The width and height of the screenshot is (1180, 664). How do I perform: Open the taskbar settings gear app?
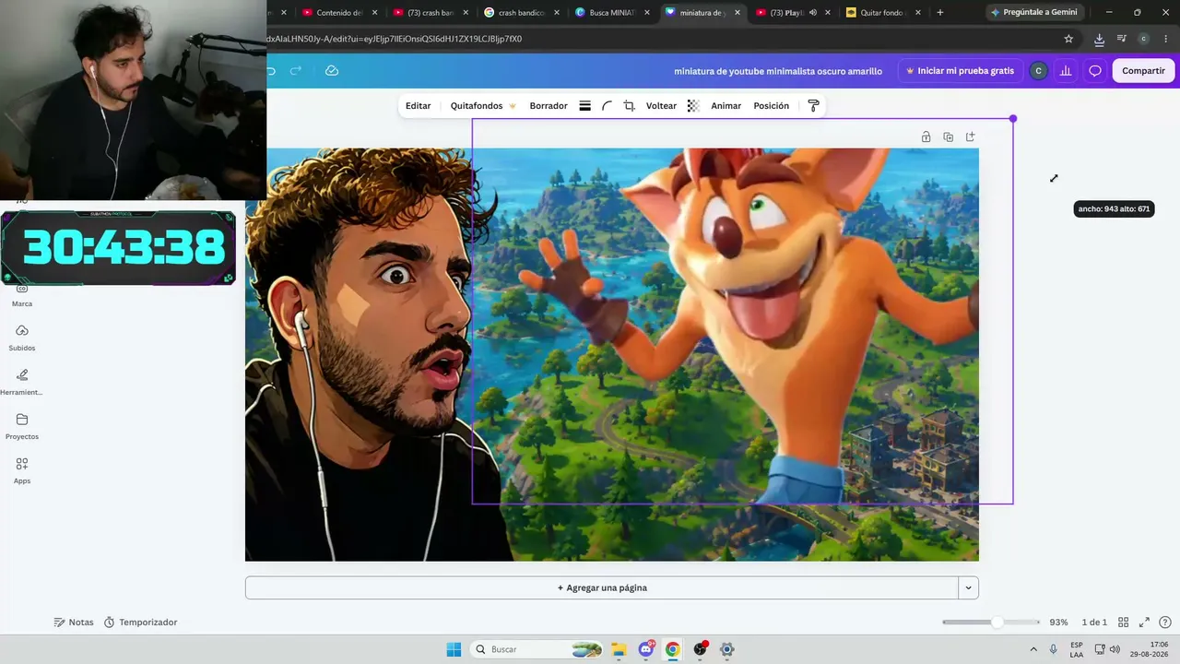(727, 649)
